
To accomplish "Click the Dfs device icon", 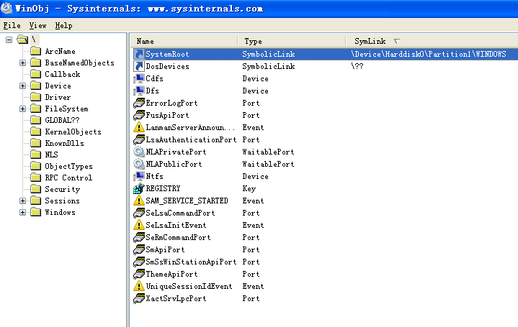I will click(139, 91).
